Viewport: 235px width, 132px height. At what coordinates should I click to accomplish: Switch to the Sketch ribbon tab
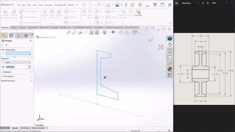pos(14,27)
